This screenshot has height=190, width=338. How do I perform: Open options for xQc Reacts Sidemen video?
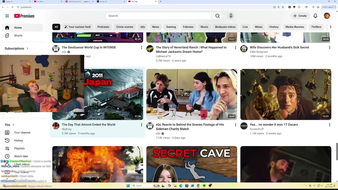[x=235, y=125]
